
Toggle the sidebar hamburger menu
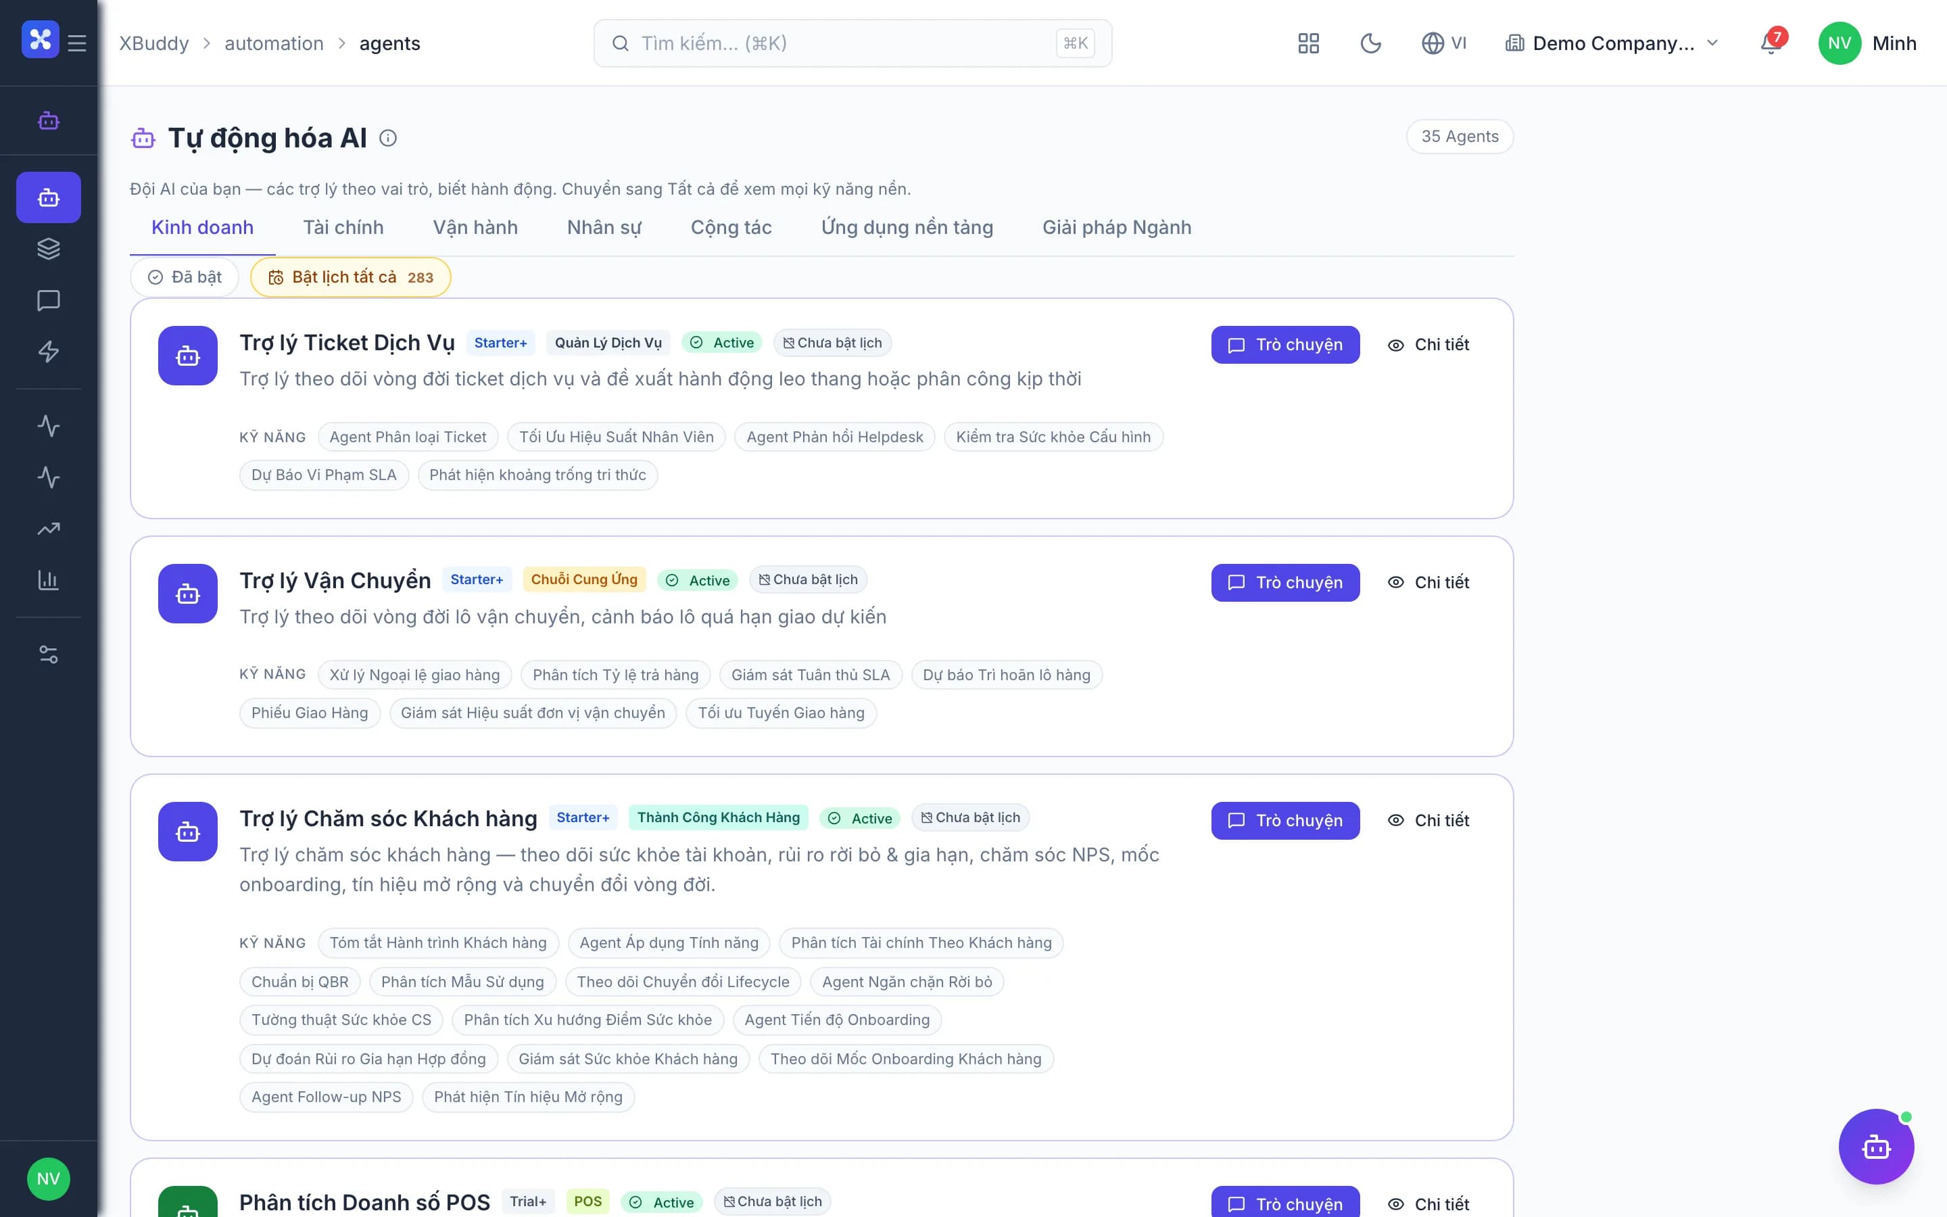pos(77,43)
